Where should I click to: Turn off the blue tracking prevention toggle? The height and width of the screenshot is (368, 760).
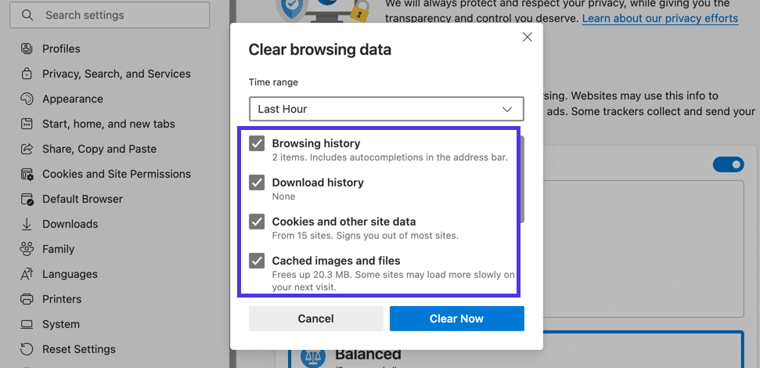click(728, 164)
